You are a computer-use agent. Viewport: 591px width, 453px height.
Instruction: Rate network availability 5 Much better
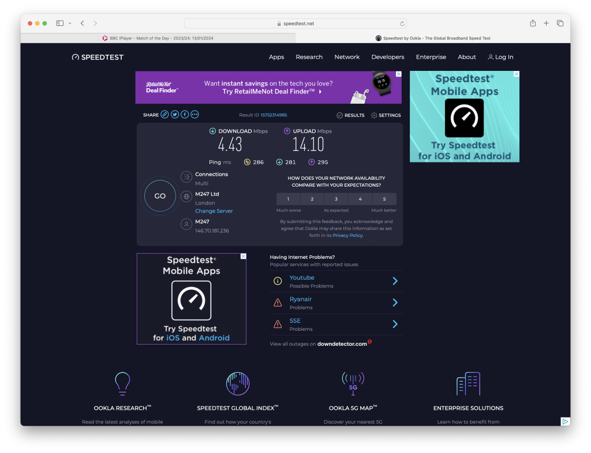tap(384, 199)
